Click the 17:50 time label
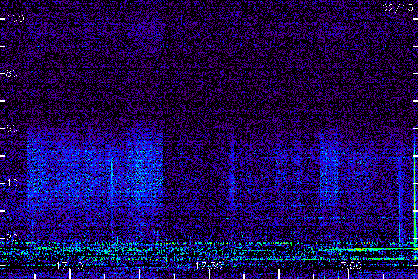 pos(348,266)
